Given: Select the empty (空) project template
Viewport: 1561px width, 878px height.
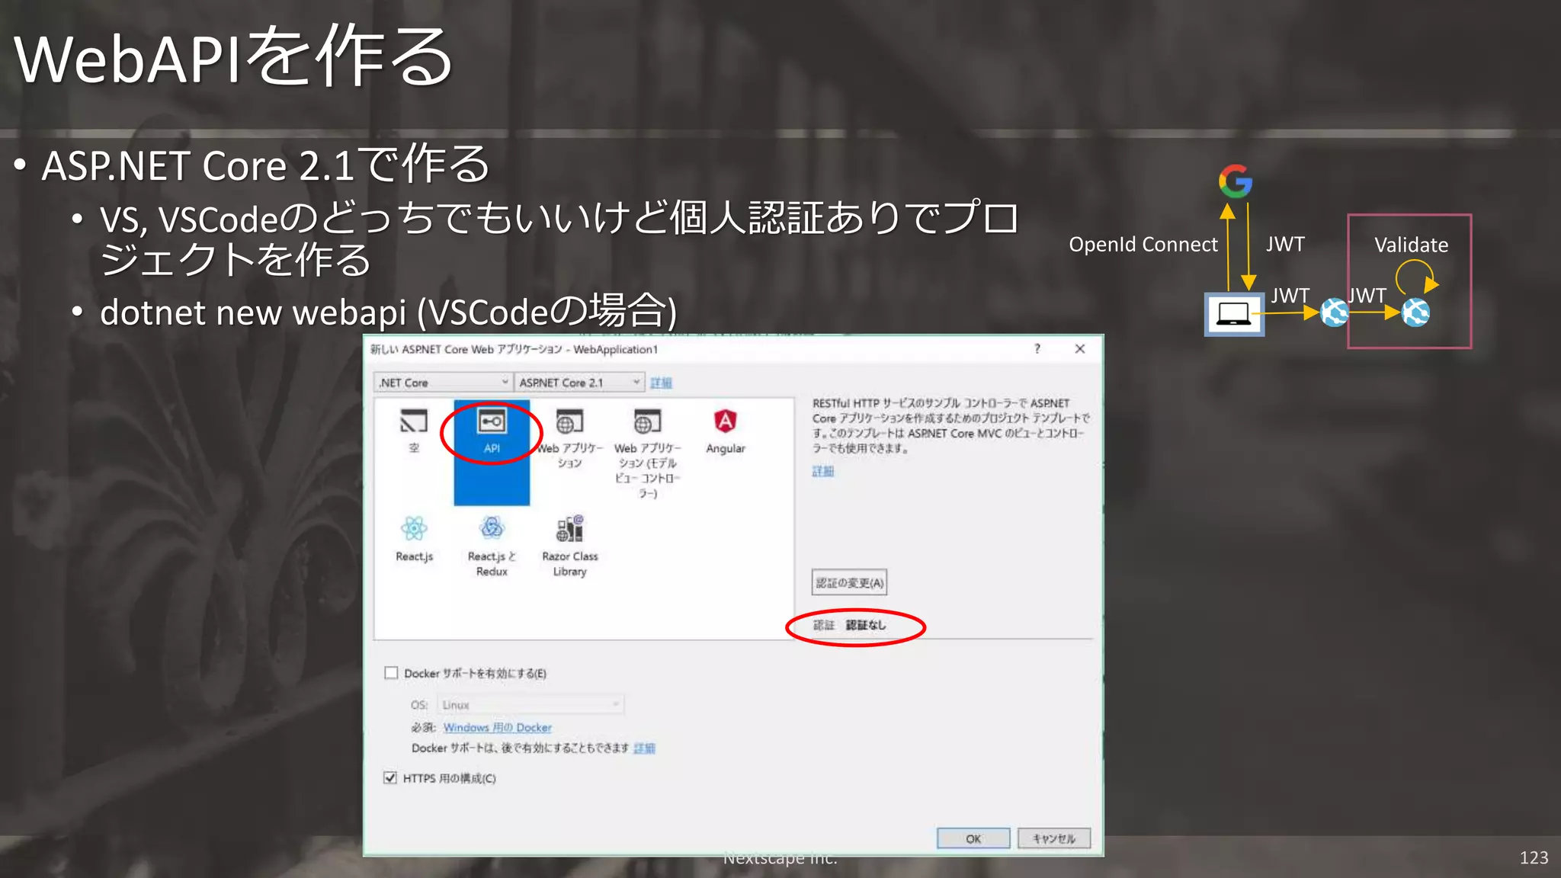Looking at the screenshot, I should coord(414,431).
